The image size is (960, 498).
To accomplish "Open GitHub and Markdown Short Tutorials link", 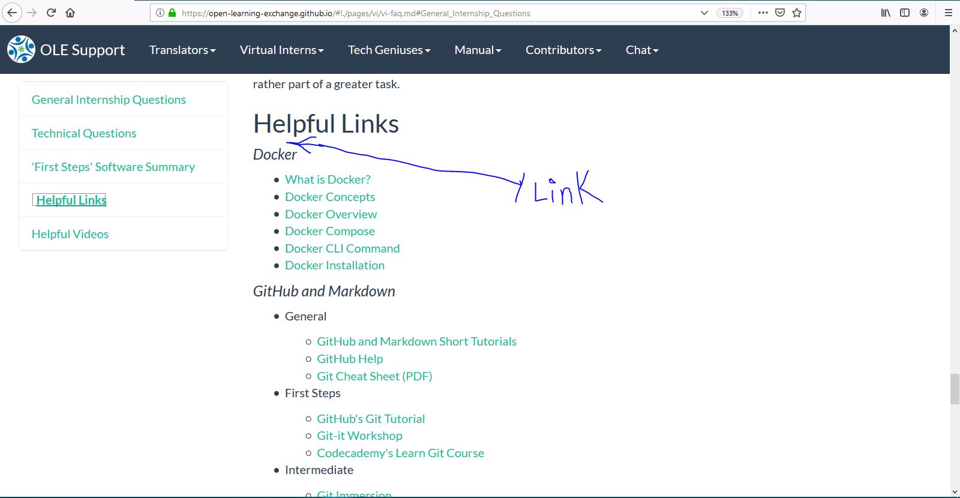I will [x=417, y=341].
